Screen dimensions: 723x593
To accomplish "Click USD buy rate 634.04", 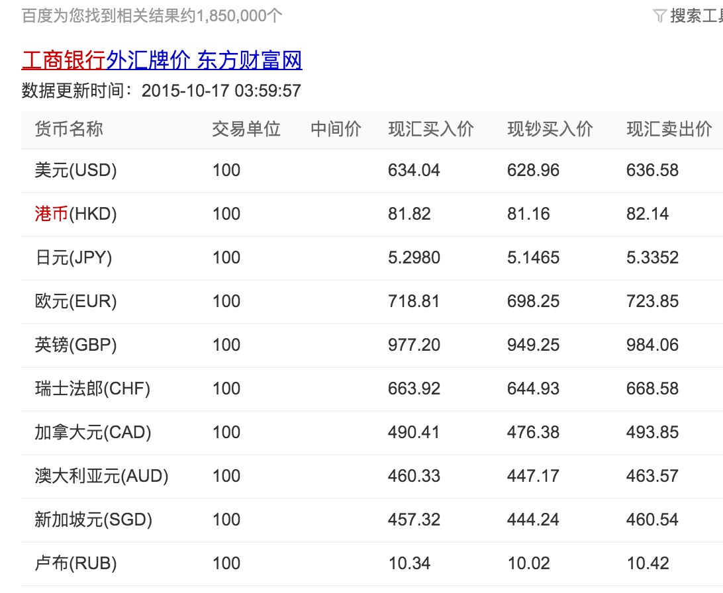I will point(414,171).
